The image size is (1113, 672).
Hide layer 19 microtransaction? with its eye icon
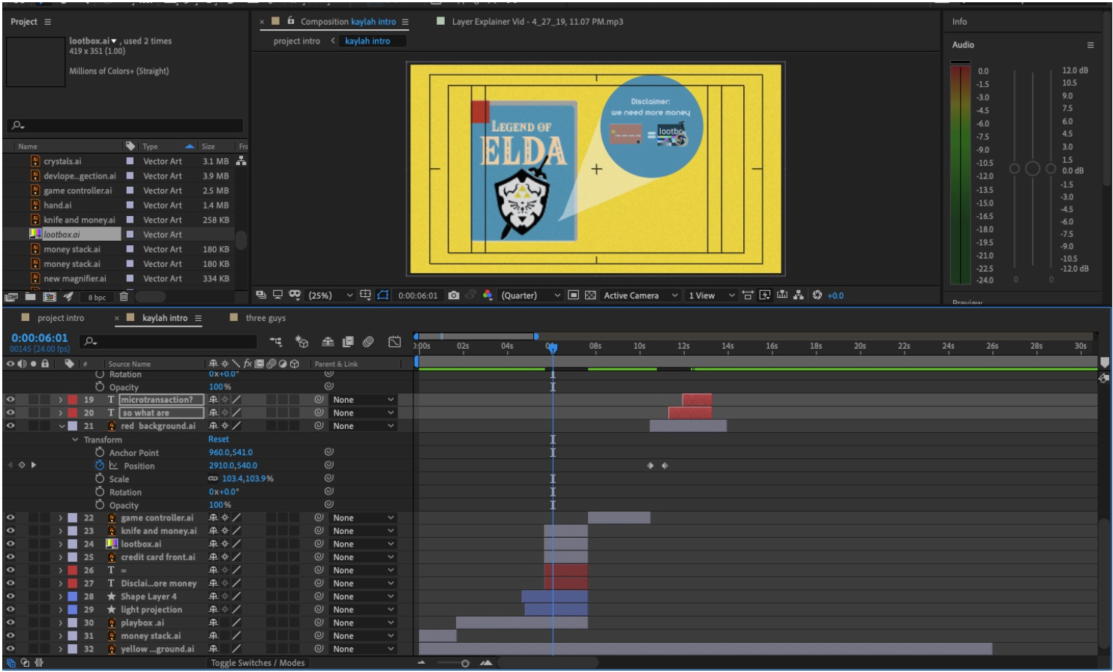click(10, 400)
